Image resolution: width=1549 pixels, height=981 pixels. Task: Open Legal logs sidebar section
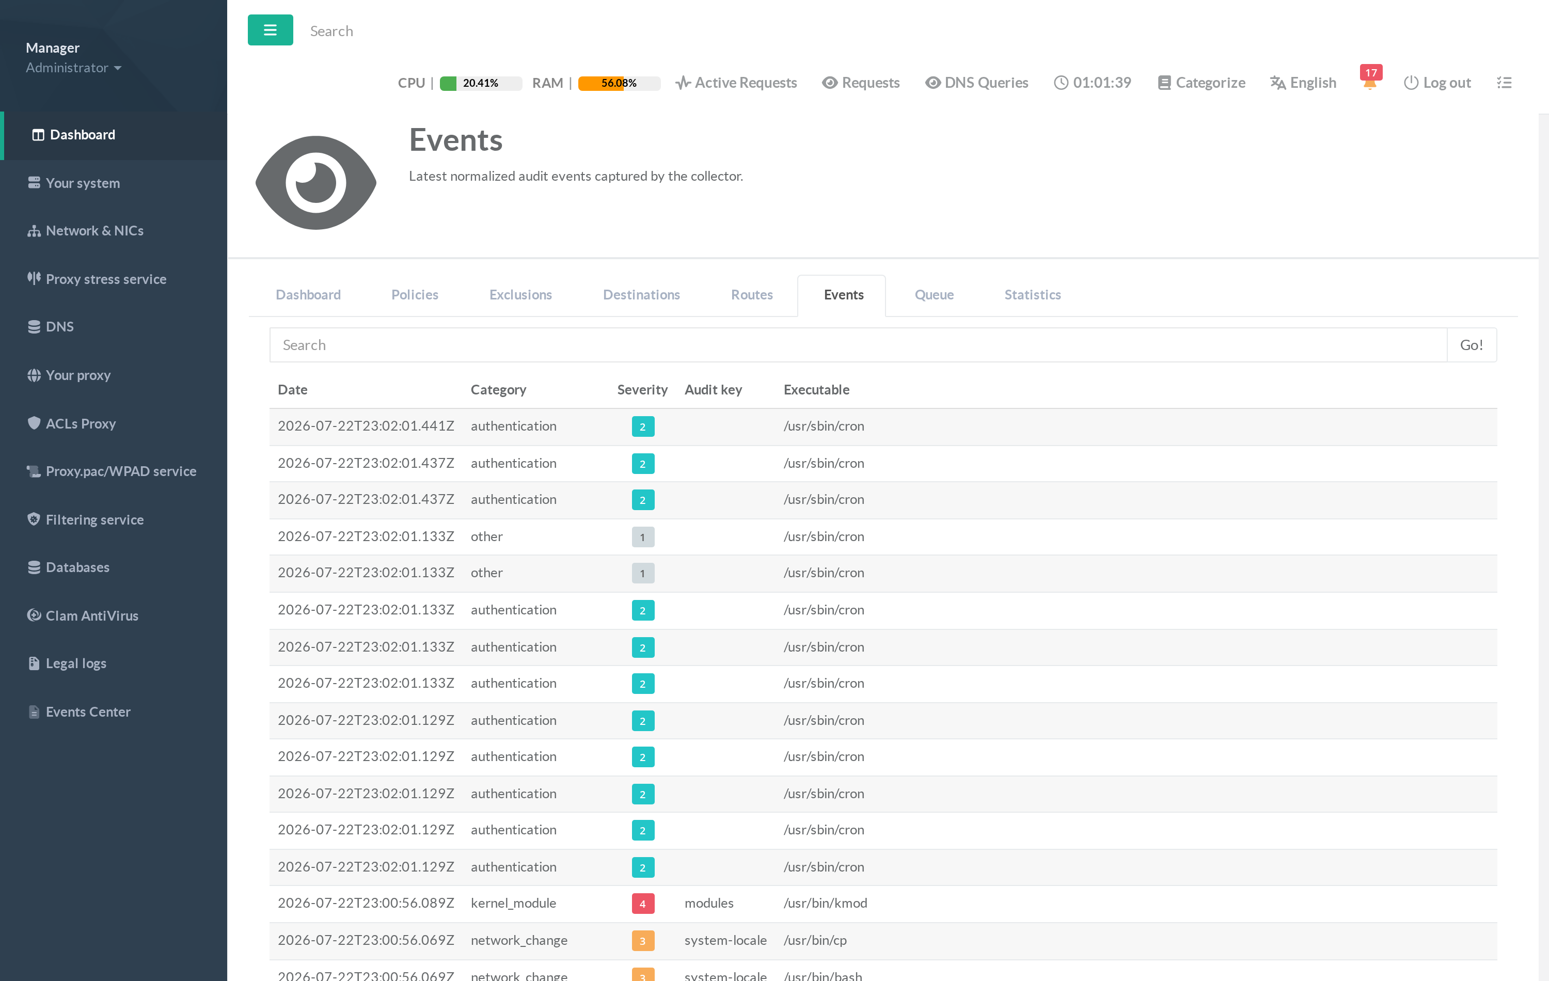coord(114,664)
